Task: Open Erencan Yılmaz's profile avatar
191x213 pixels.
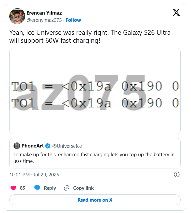Action: 17,16
